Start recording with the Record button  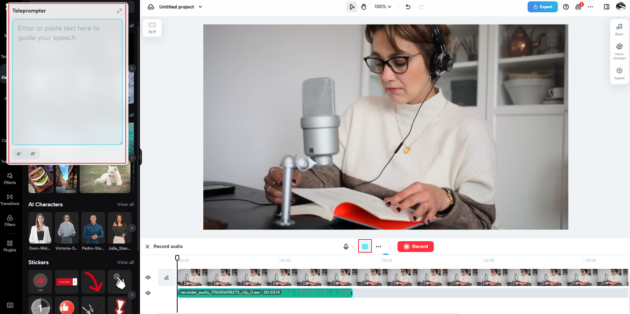(415, 247)
